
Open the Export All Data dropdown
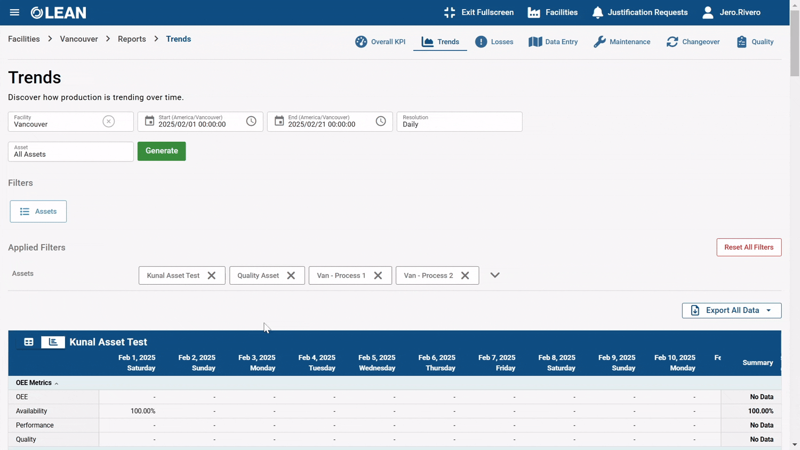click(x=732, y=310)
